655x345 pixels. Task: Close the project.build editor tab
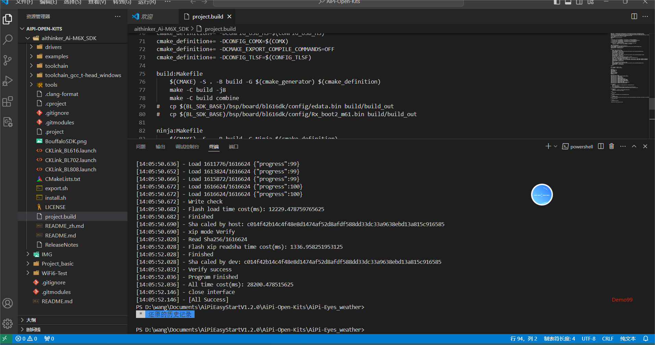(x=230, y=16)
